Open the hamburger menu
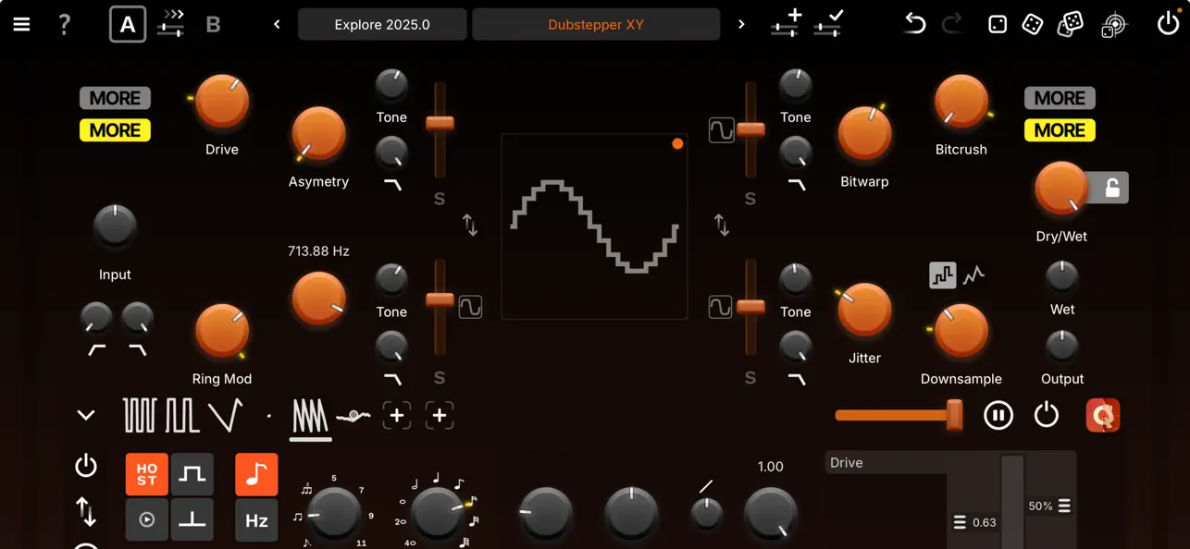Image resolution: width=1190 pixels, height=549 pixels. (21, 24)
